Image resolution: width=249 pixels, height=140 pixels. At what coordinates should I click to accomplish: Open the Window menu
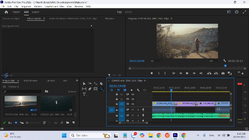coord(79,6)
